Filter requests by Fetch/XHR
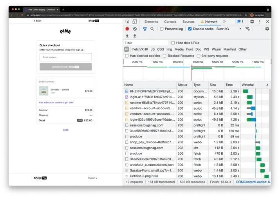The width and height of the screenshot is (280, 197). (x=140, y=49)
